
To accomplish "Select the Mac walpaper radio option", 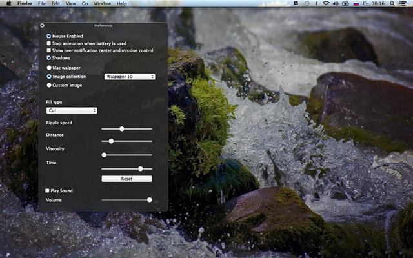I will pos(49,67).
